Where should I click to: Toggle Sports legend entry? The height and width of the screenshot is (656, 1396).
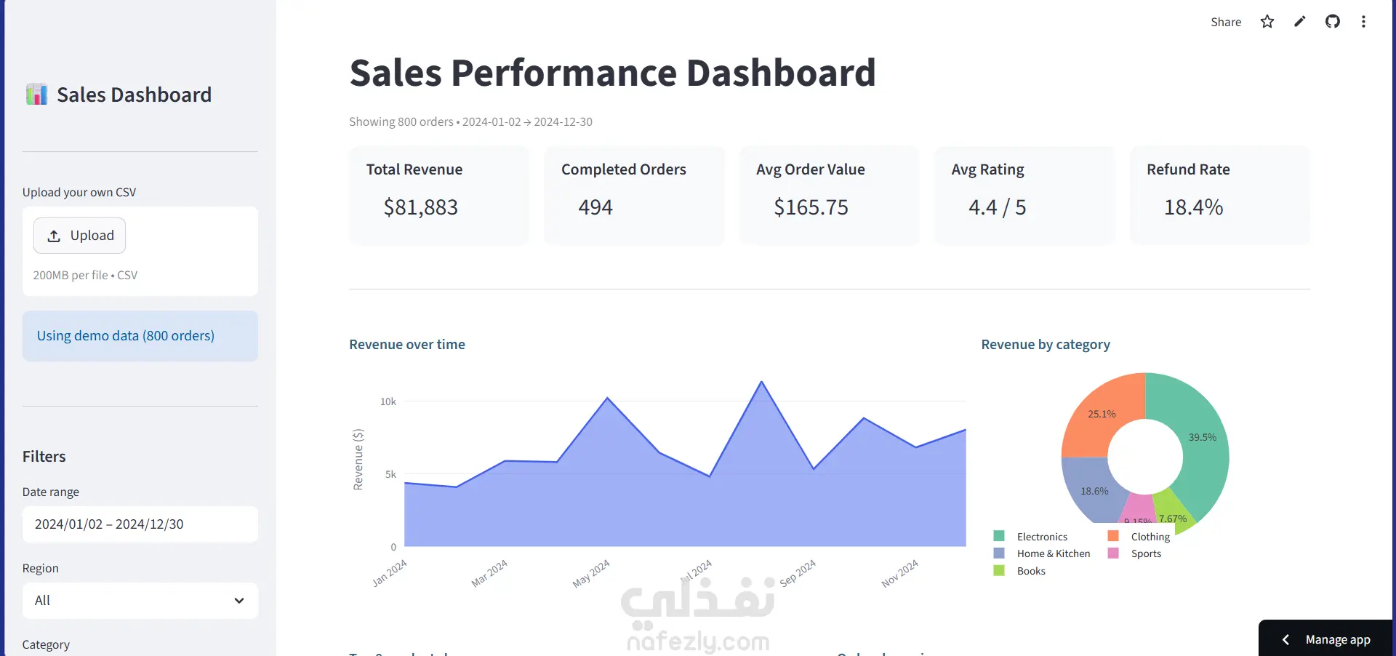point(1134,553)
